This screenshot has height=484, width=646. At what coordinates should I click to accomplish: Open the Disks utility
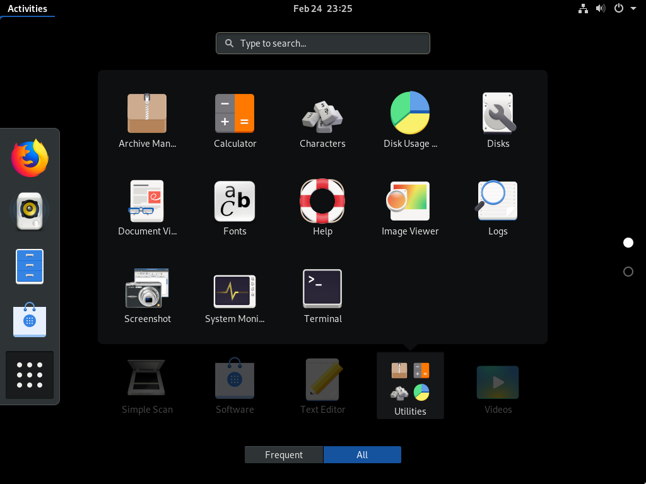498,120
